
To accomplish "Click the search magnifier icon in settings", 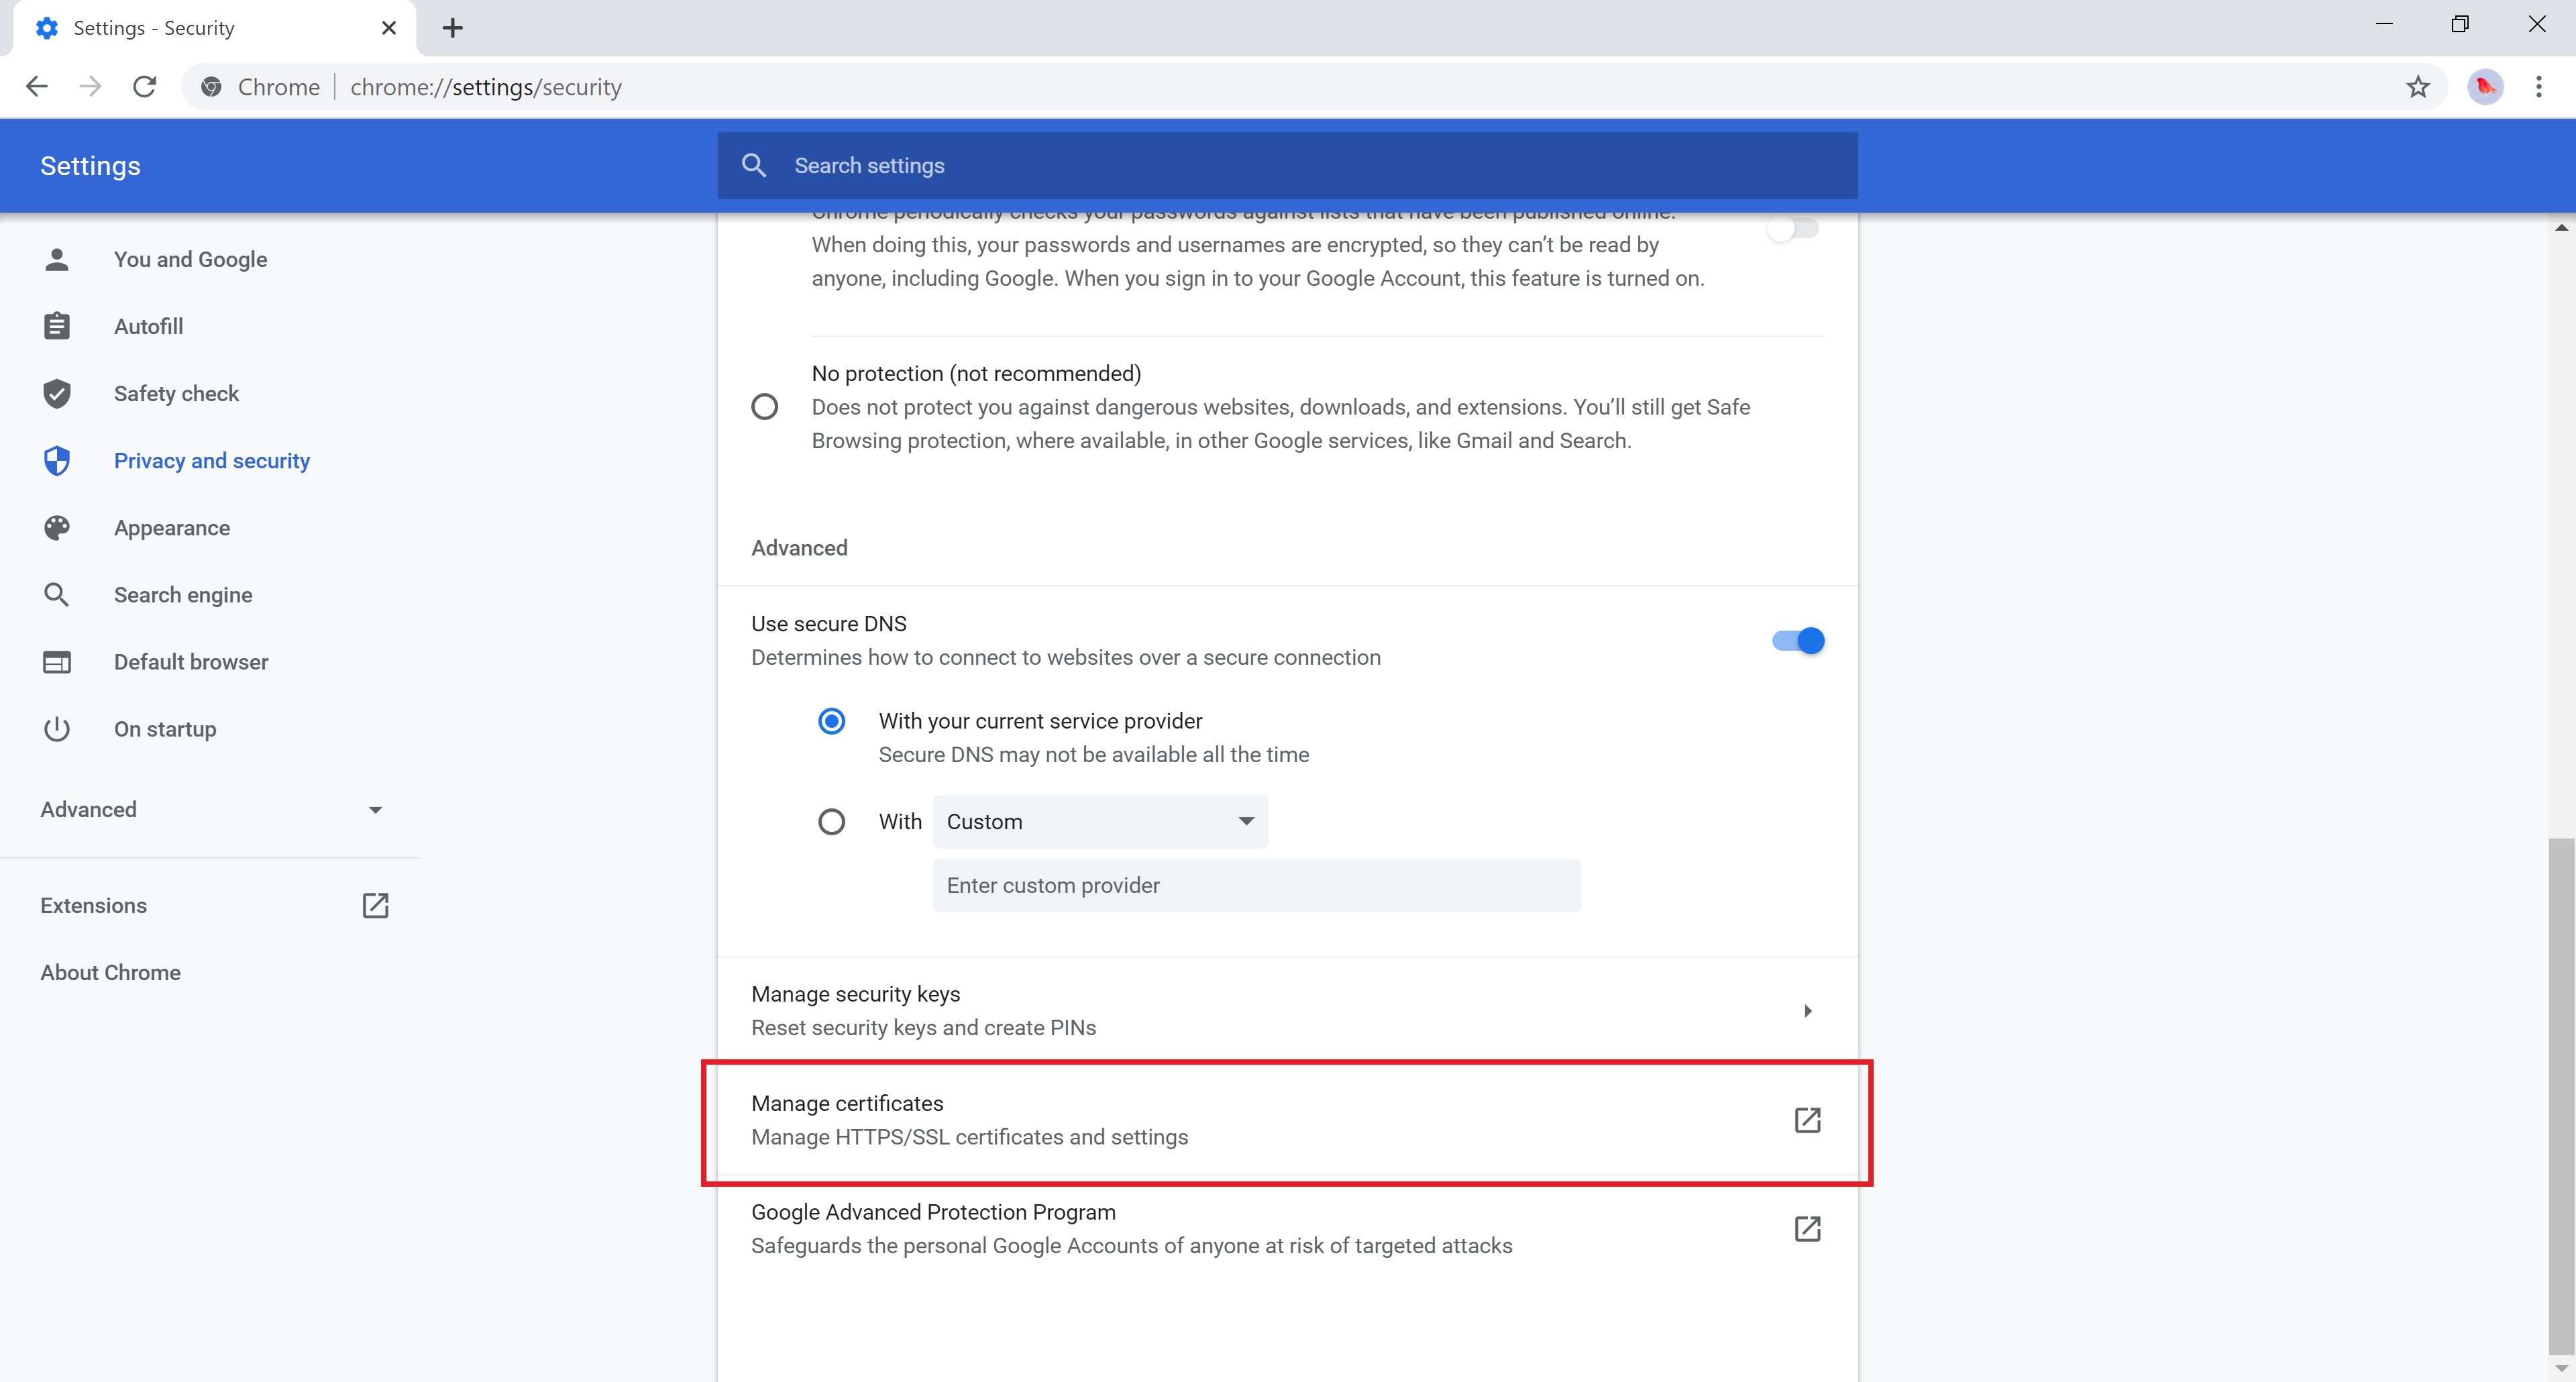I will coord(754,166).
